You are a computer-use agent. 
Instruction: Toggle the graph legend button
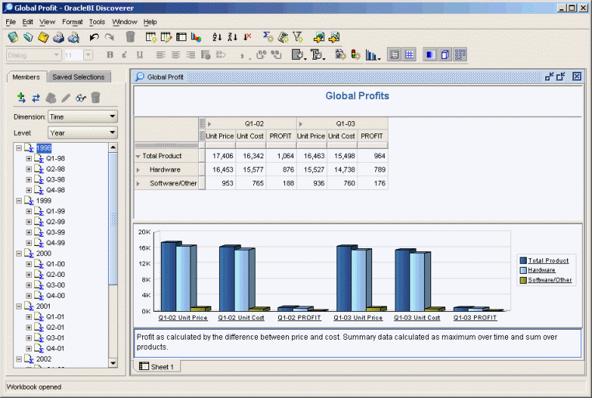click(395, 55)
